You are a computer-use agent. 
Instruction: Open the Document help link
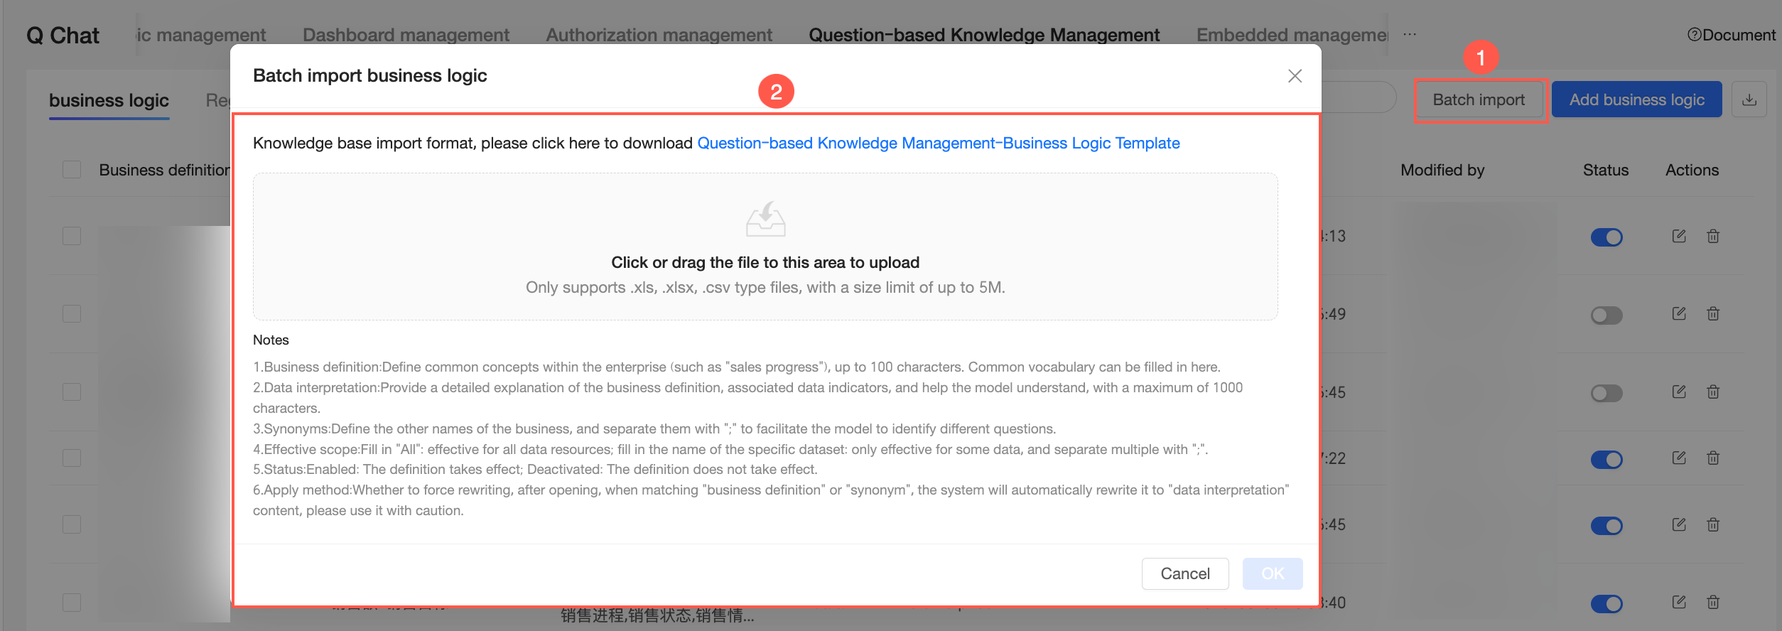pos(1731,35)
